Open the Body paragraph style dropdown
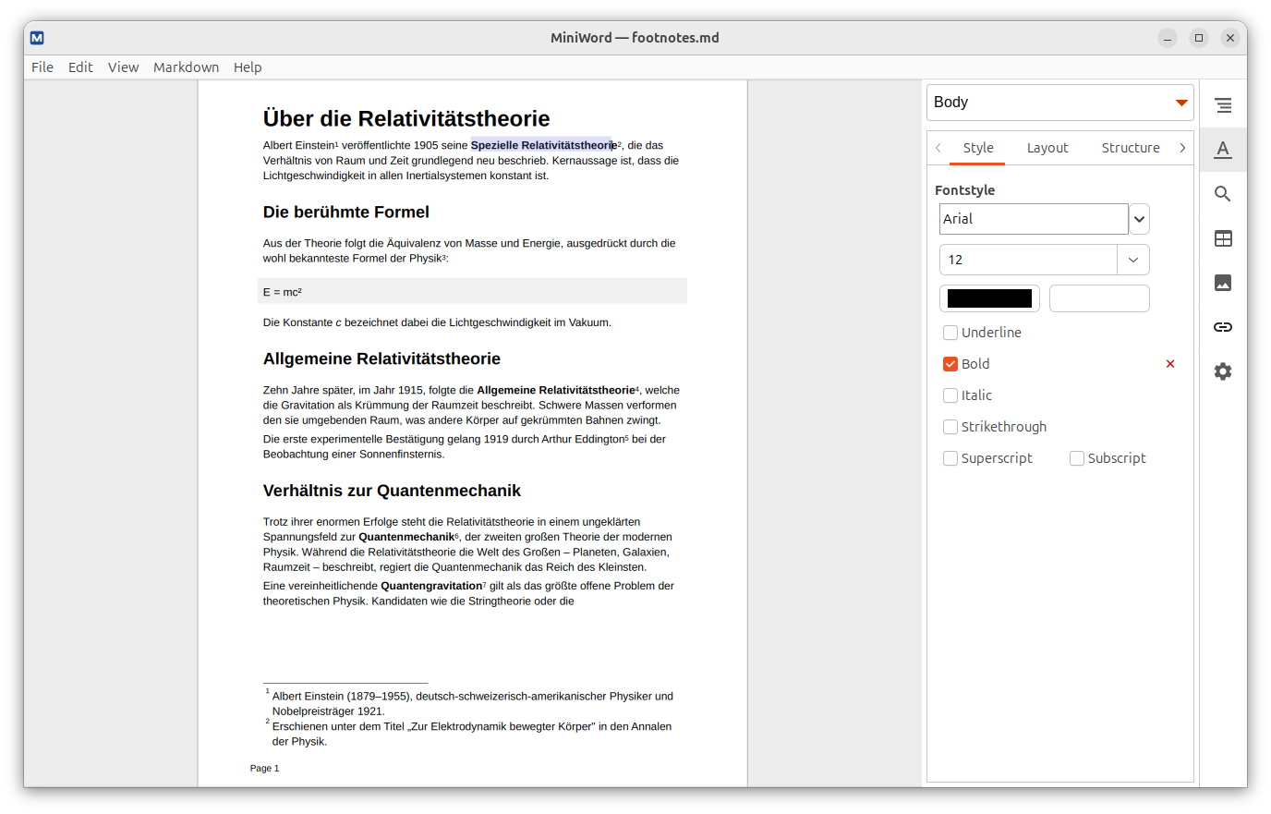 pyautogui.click(x=1060, y=103)
